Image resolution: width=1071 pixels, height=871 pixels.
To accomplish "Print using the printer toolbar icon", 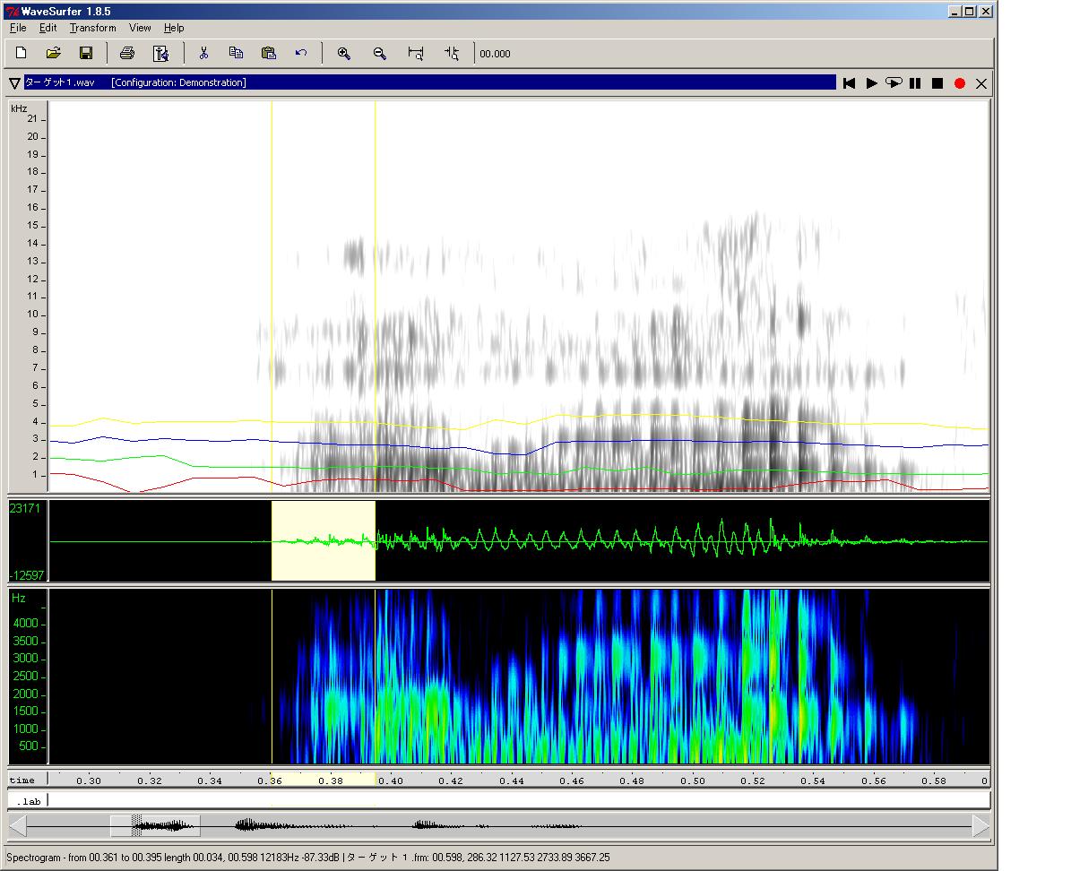I will pos(127,54).
